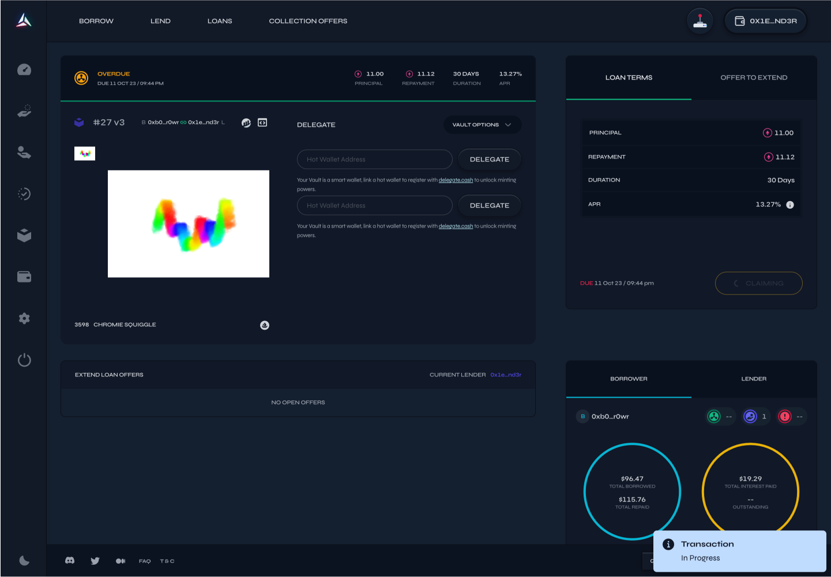Open the Discord link in footer
Viewport: 831px width, 577px height.
coord(70,561)
